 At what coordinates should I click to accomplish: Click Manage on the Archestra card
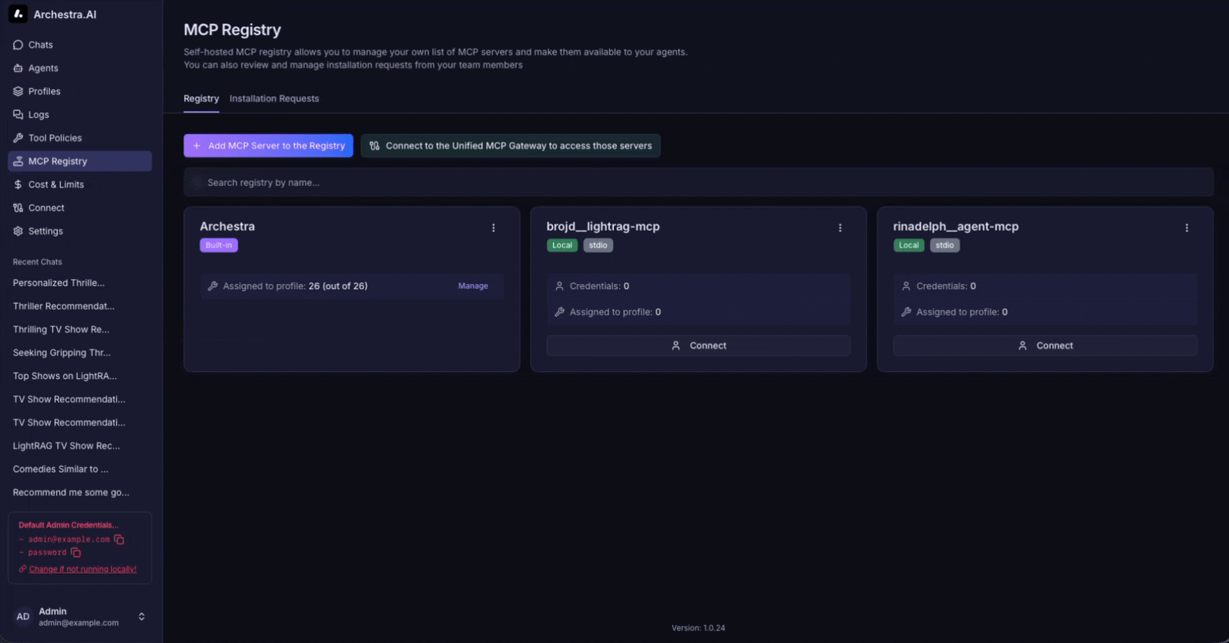click(x=472, y=286)
